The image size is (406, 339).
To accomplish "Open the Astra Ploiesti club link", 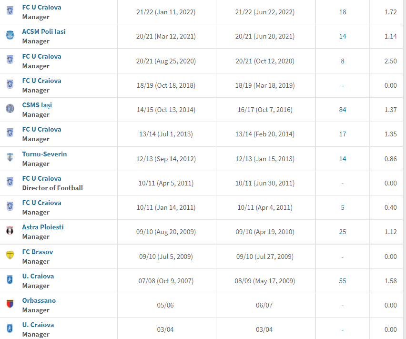I will tap(43, 227).
